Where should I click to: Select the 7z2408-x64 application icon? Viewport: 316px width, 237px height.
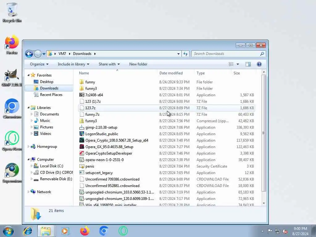coord(81,95)
